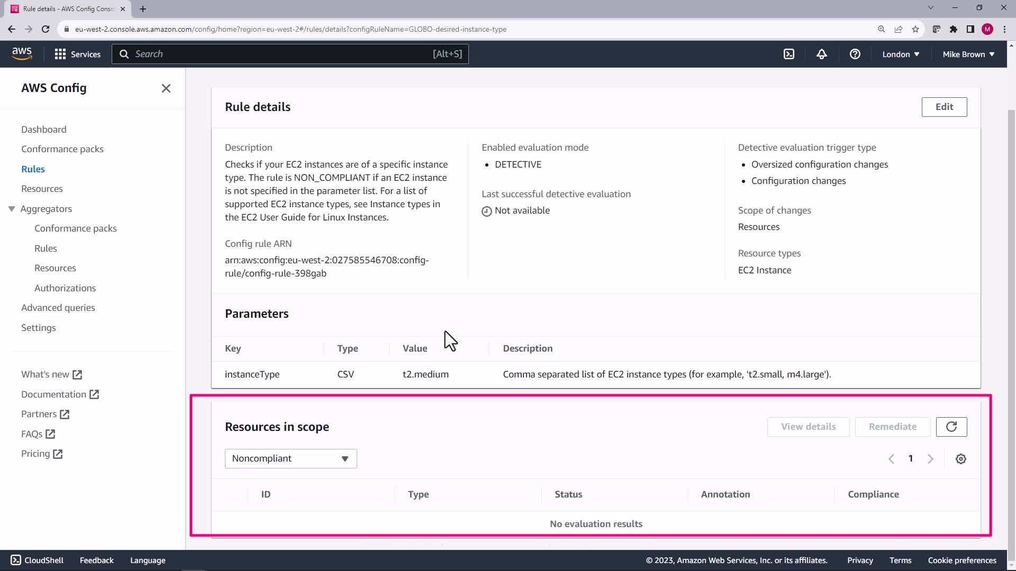Open the Services grid menu

(77, 54)
